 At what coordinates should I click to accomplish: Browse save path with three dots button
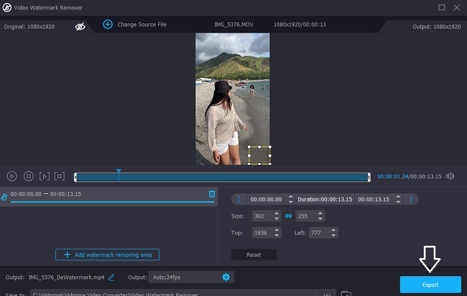click(x=326, y=293)
